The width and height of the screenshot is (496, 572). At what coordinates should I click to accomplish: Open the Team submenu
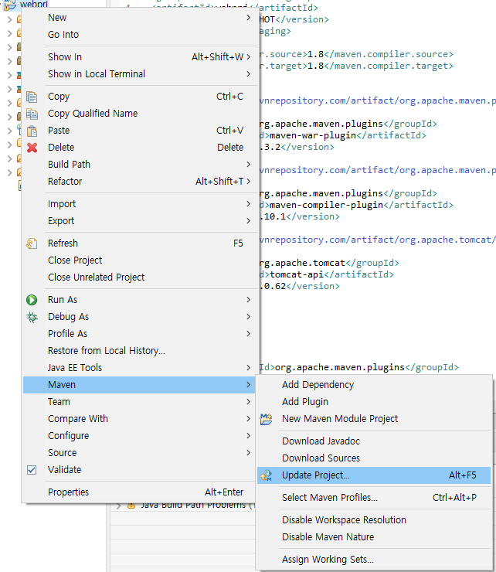[141, 402]
